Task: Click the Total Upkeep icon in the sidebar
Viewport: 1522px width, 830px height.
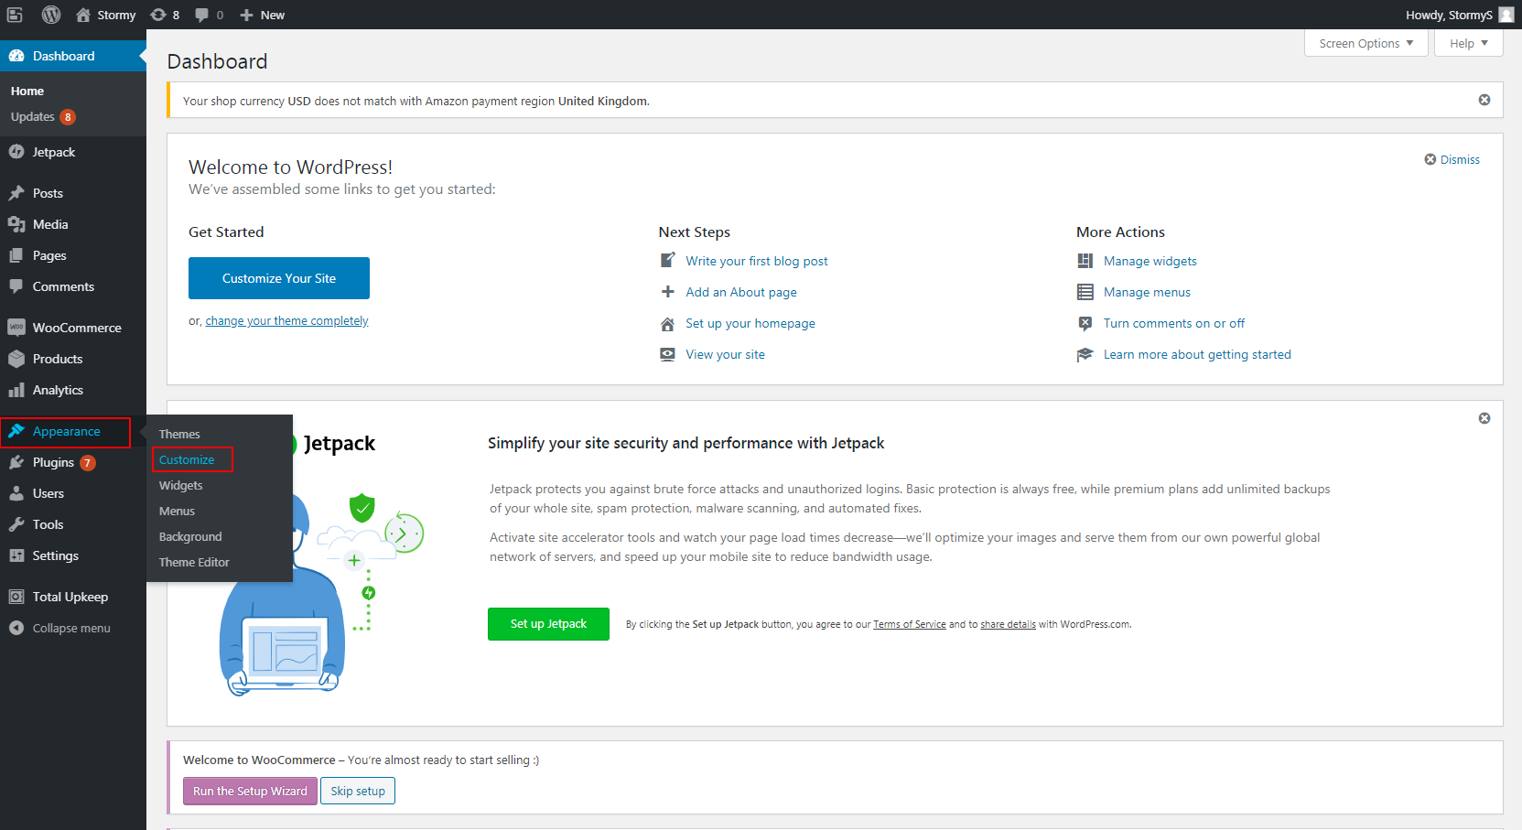Action: pos(16,597)
